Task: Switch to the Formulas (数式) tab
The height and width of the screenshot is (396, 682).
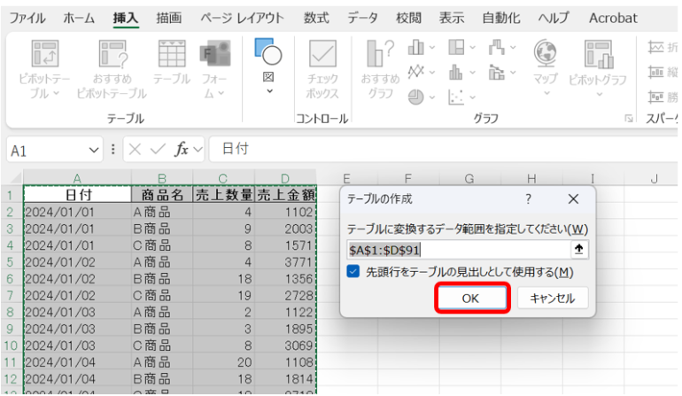Action: point(316,18)
